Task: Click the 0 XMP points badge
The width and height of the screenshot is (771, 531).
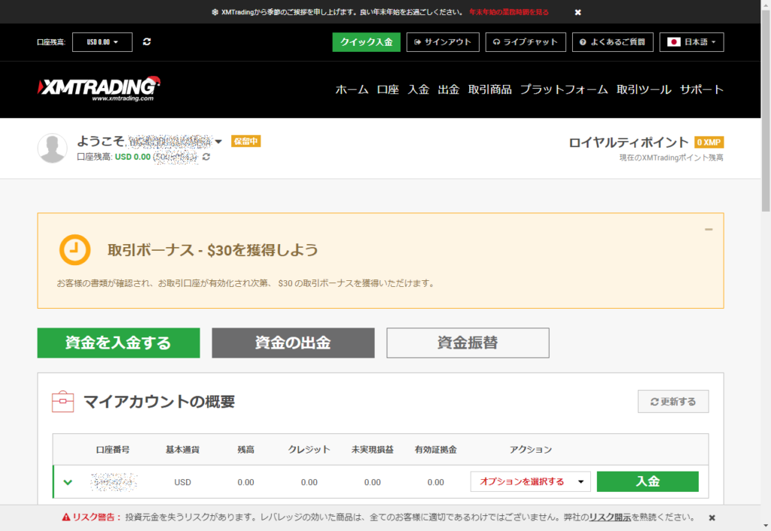Action: (709, 142)
